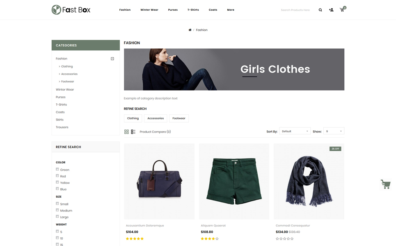This screenshot has height=246, width=396.
Task: Open the Winter Wear menu item
Action: [x=149, y=10]
